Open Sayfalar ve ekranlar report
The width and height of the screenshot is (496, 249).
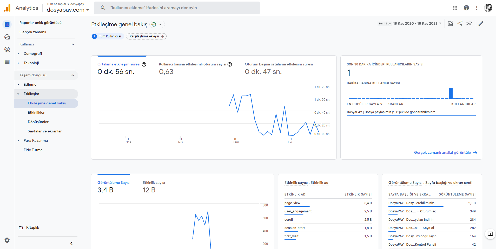45,131
